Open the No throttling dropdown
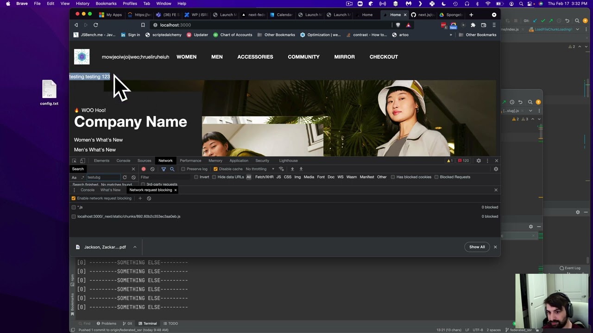The image size is (593, 333). [x=260, y=169]
